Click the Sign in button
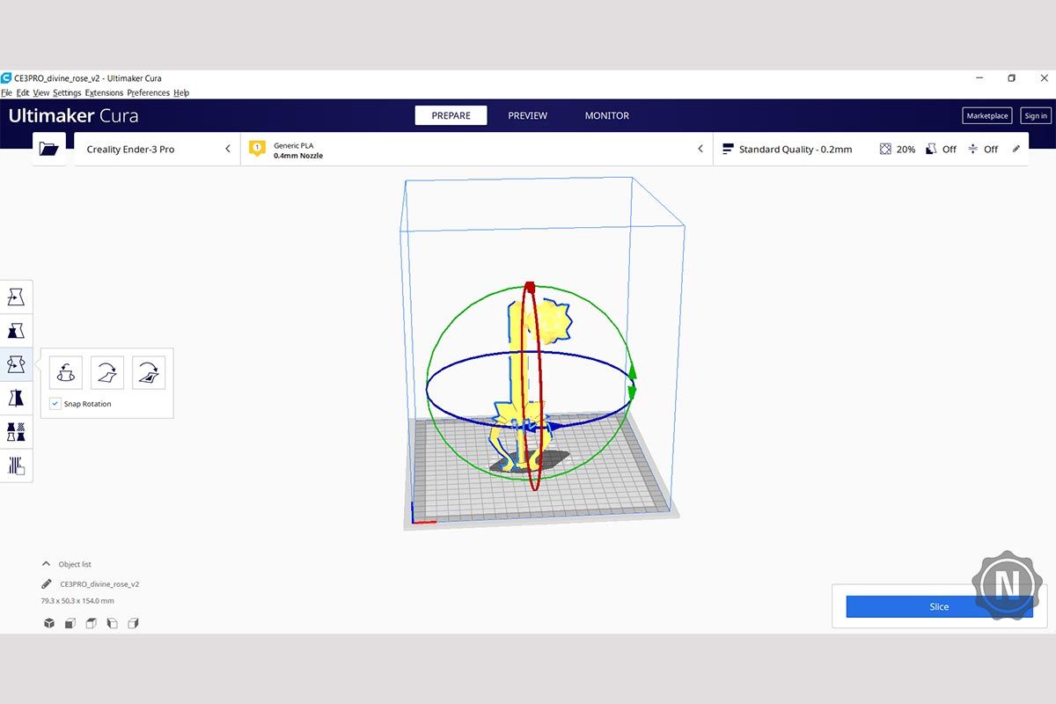Image resolution: width=1056 pixels, height=704 pixels. tap(1036, 115)
